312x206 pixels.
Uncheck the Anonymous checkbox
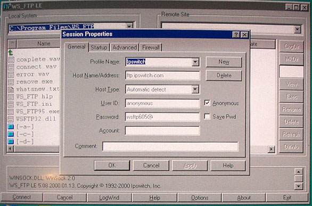207,103
